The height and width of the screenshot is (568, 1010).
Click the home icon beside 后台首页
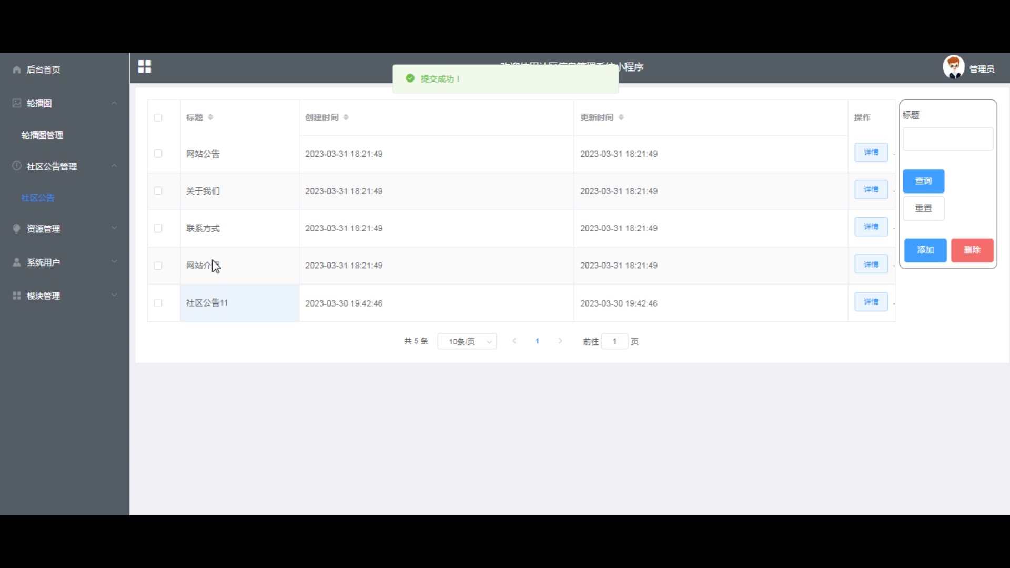(x=17, y=69)
